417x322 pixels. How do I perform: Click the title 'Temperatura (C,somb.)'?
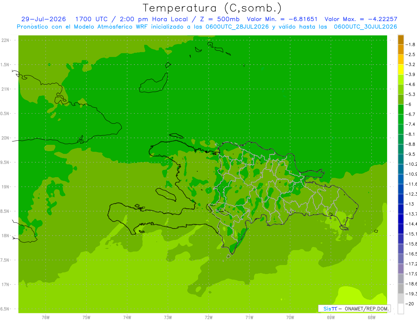click(212, 8)
